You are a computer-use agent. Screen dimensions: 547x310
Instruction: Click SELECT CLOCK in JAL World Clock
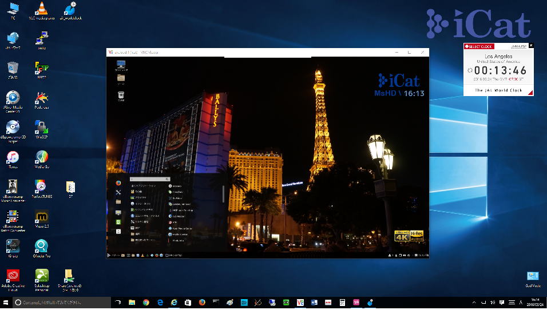coord(478,46)
